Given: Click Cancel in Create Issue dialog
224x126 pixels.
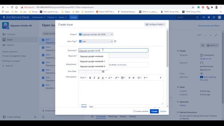Looking at the screenshot, I should [163, 111].
